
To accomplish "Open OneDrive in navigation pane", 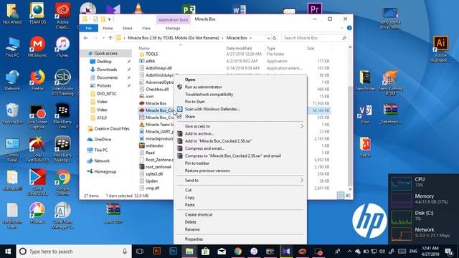I will pos(103,139).
